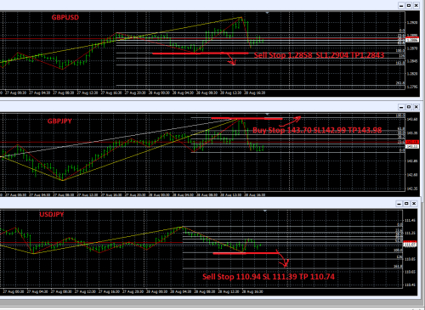425x310 pixels.
Task: Maximize the GBPUSD chart window
Action: (409, 6)
